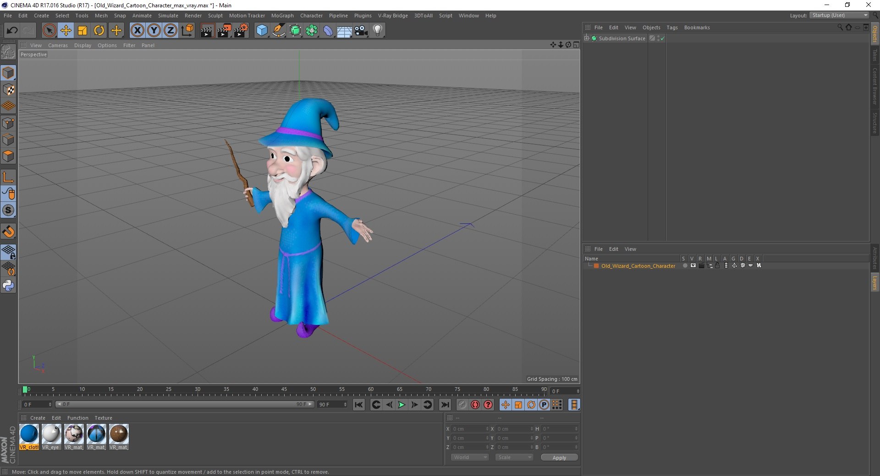Open the Bend deformer icon
This screenshot has height=476, width=880.
(328, 31)
